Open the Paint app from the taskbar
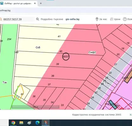The image size is (132, 126). point(29,123)
